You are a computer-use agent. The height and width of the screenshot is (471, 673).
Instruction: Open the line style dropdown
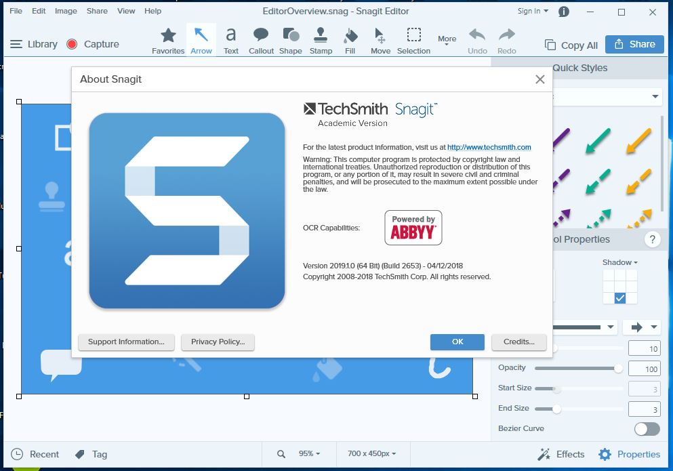click(x=611, y=327)
